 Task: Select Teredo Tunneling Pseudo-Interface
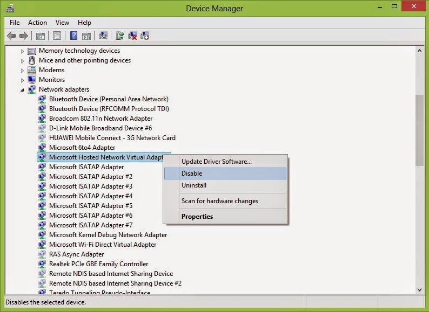99,292
